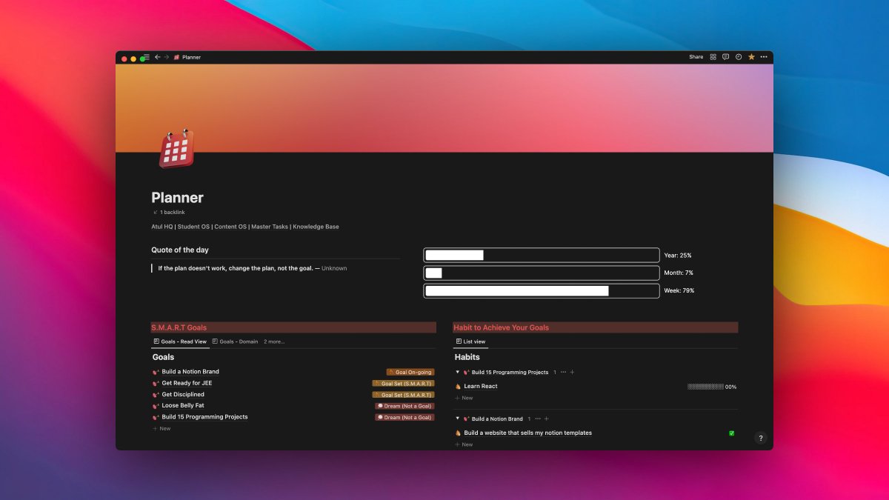The image size is (889, 500).
Task: Open the Loose Belly Fat goal
Action: coord(183,406)
